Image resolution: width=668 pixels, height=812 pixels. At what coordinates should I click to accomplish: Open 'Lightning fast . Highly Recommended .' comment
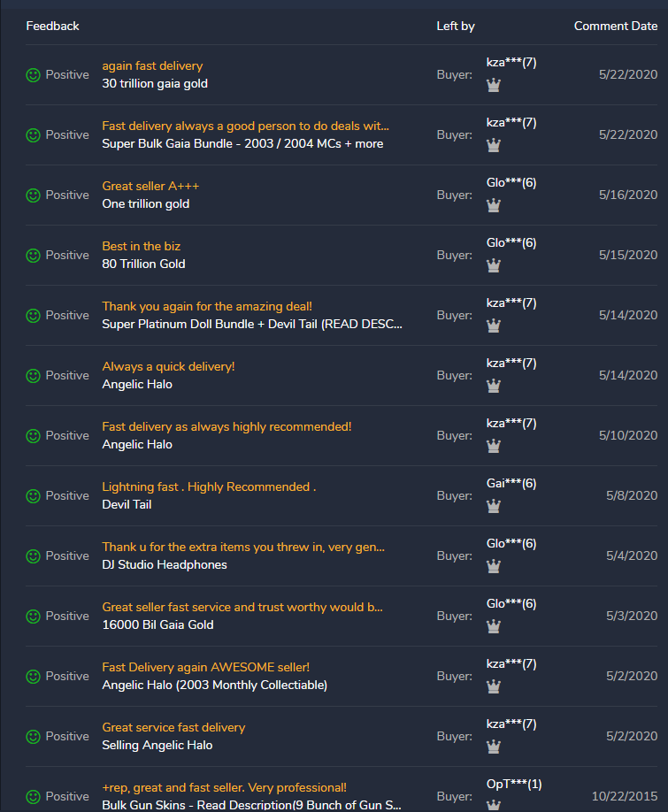209,486
